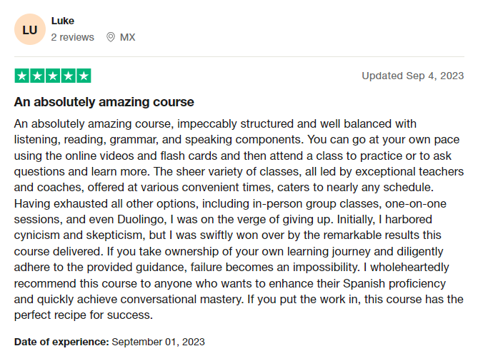Click the first green rating star
Image resolution: width=478 pixels, height=356 pixels.
22,76
